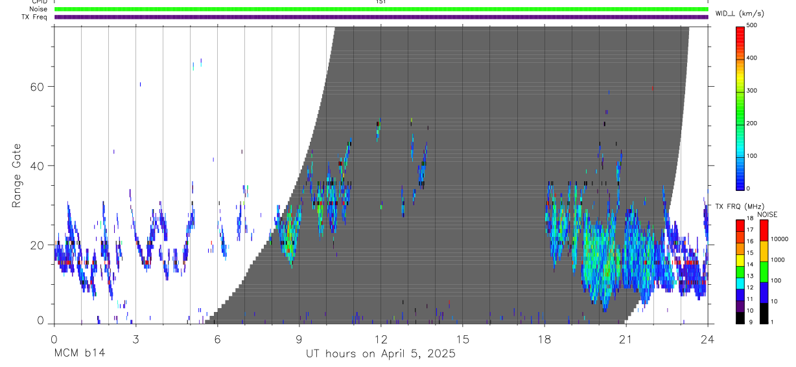Click the 10000 tick on NOISE scale
The width and height of the screenshot is (796, 367).
(x=780, y=239)
